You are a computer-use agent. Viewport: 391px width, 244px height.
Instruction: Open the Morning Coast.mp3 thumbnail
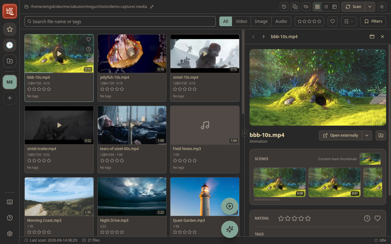pos(59,197)
